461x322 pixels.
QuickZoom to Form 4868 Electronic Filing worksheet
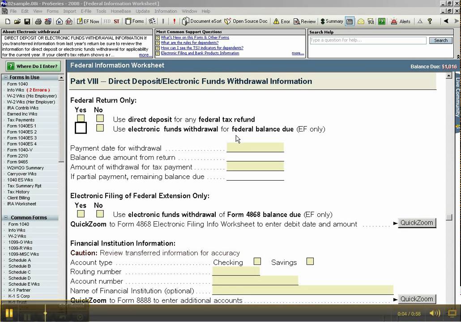click(x=417, y=223)
